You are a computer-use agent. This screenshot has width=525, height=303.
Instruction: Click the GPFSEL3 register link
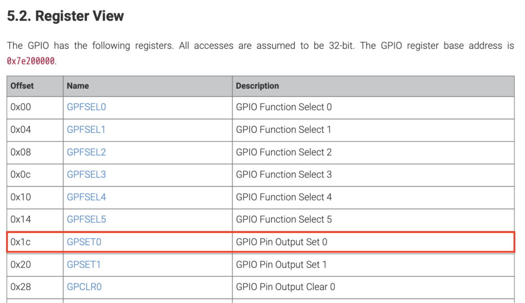click(x=86, y=174)
